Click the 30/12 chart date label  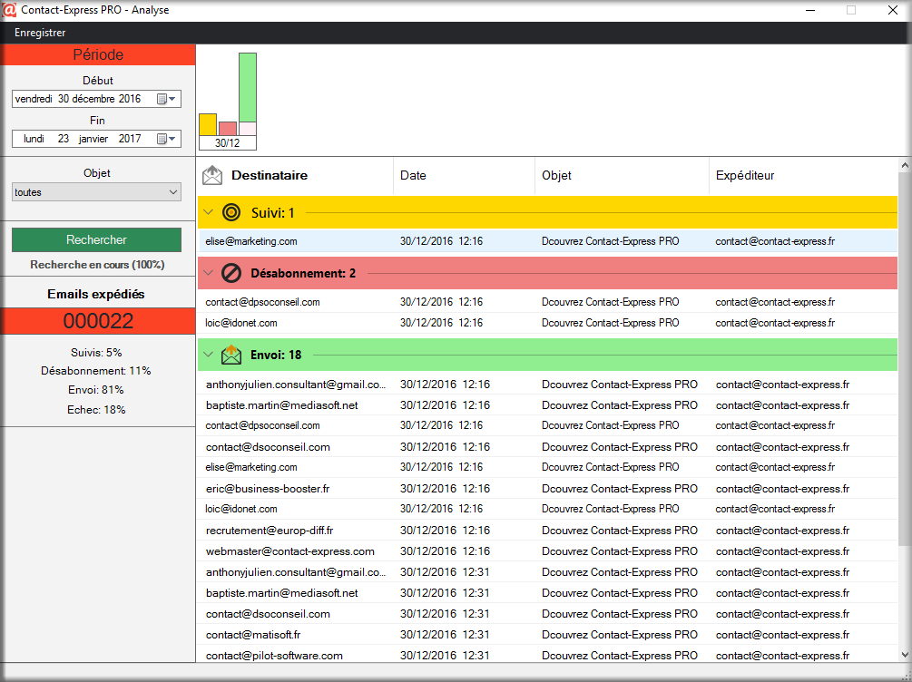pos(228,143)
